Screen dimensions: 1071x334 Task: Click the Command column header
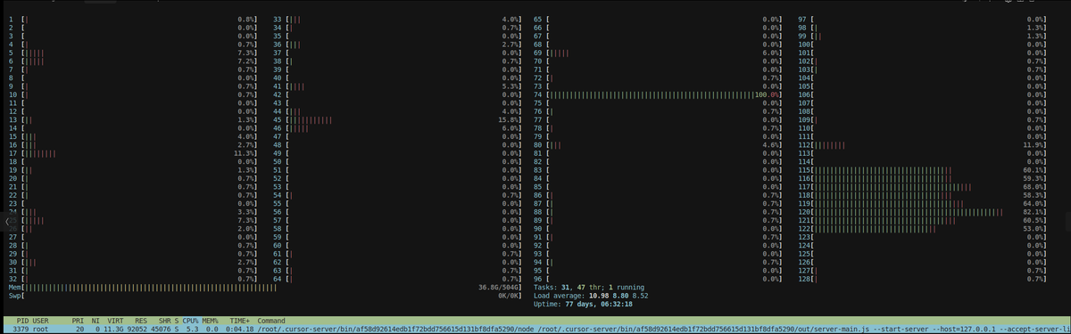coord(271,320)
